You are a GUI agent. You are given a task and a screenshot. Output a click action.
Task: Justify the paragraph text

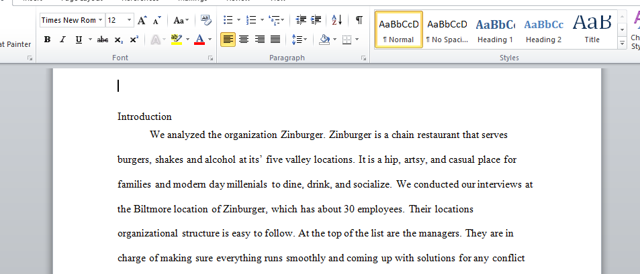275,40
